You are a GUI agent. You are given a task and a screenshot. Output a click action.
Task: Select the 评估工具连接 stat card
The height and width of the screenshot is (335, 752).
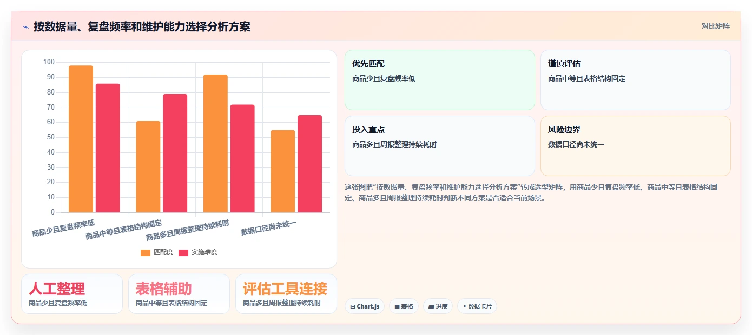coord(286,294)
